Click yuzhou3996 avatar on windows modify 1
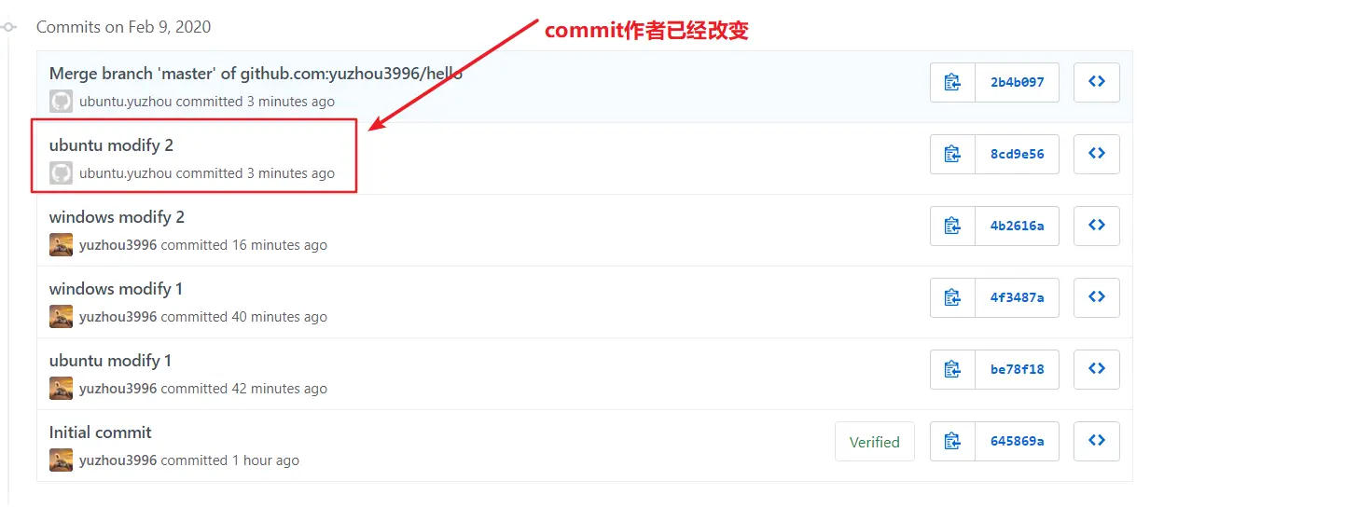1358x508 pixels. pos(61,317)
